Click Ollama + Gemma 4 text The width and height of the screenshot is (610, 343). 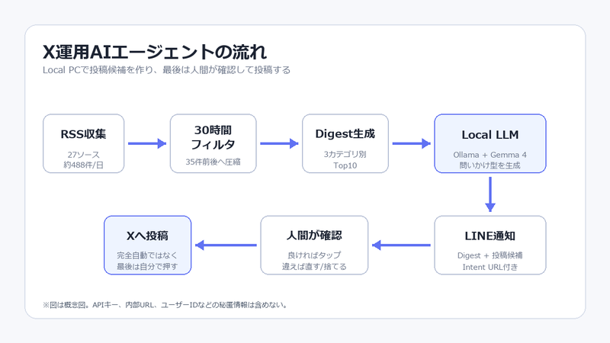490,155
